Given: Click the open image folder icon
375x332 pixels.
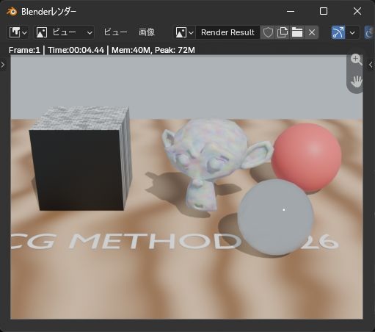Looking at the screenshot, I should tap(297, 32).
